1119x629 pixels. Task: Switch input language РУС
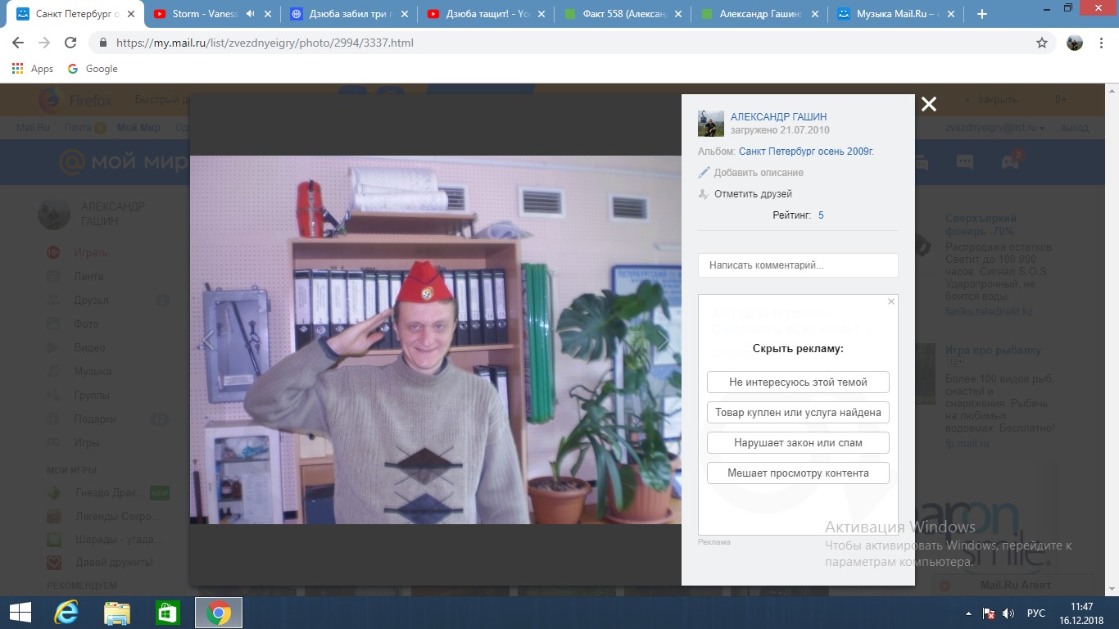[1035, 613]
